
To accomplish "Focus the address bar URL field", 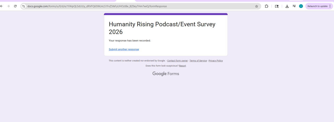I will [130, 6].
